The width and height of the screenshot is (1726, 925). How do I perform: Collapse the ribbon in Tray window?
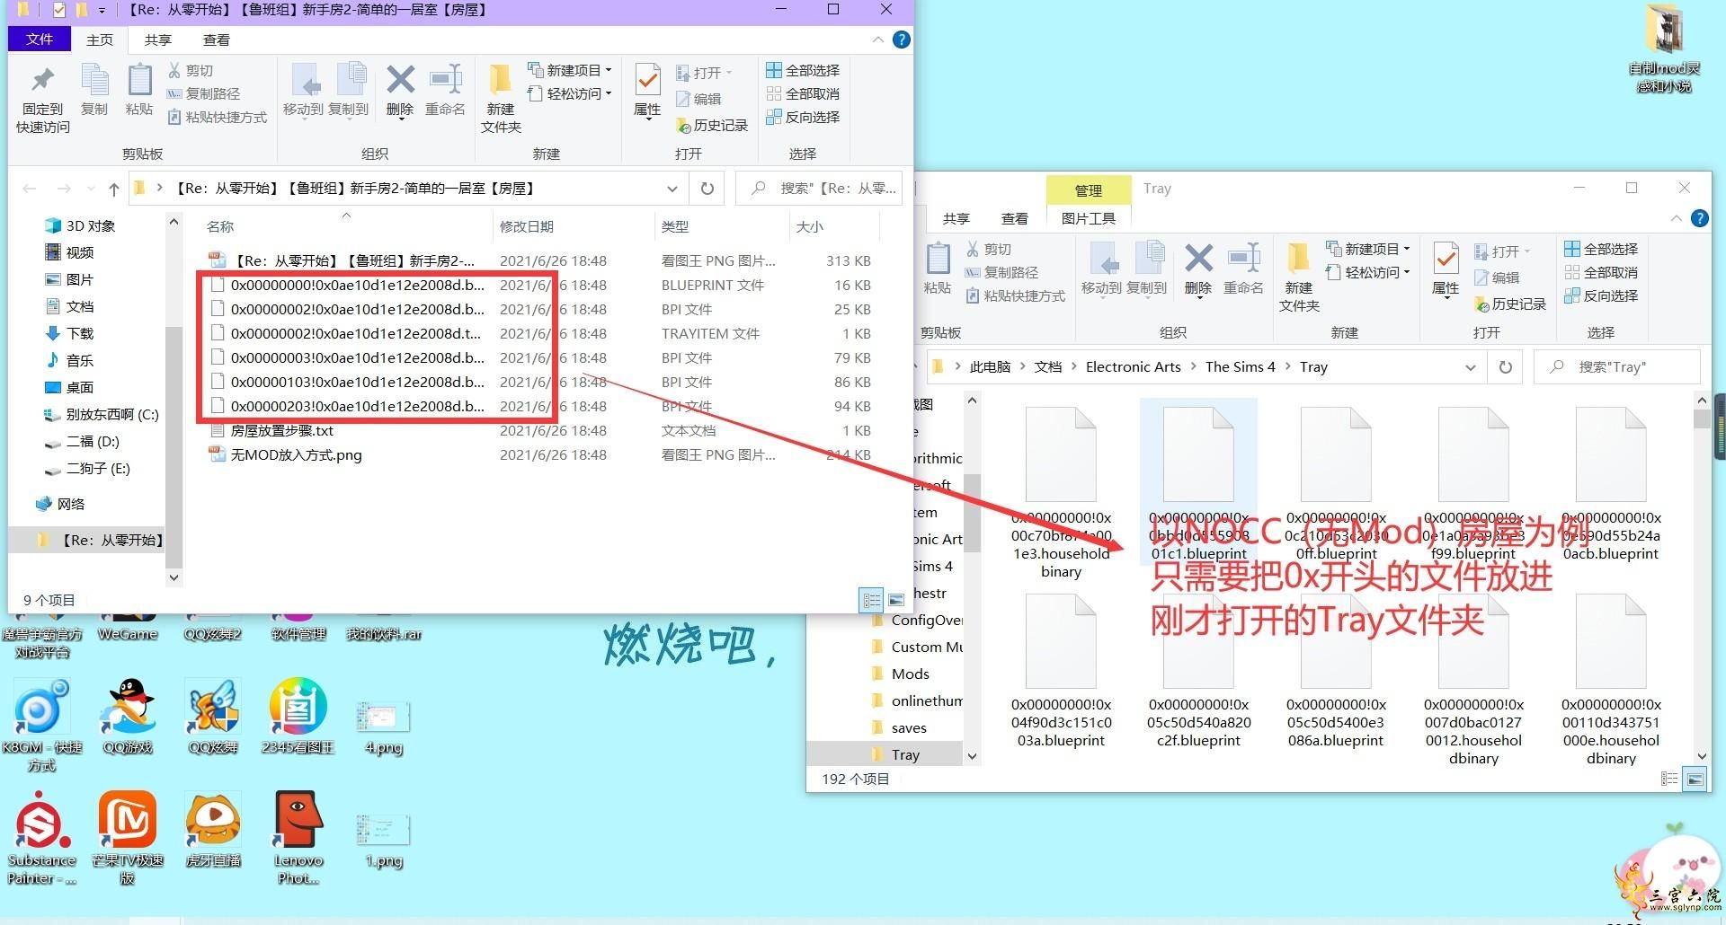tap(1676, 218)
